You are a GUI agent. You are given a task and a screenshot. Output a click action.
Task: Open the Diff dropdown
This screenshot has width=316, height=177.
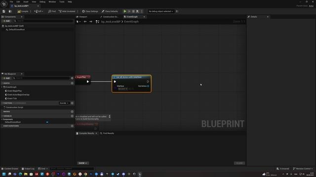click(x=39, y=11)
